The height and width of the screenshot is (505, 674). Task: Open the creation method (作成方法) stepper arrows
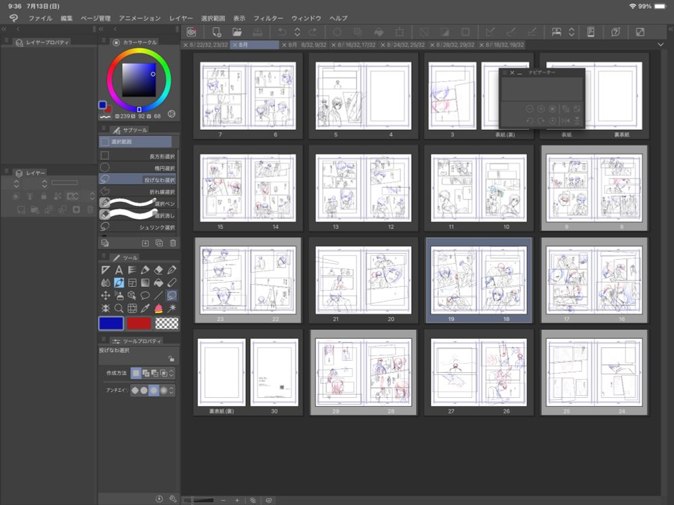(171, 373)
